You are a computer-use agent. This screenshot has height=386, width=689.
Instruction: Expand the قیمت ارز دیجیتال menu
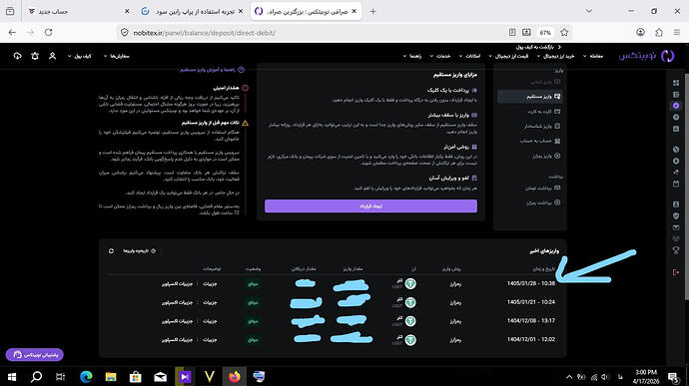tap(508, 56)
